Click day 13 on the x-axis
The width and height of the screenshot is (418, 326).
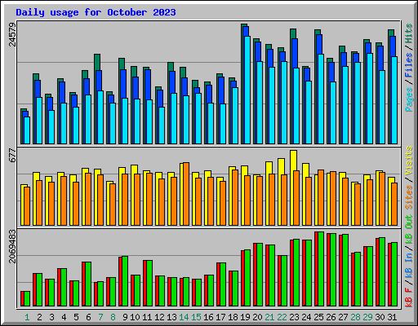pyautogui.click(x=171, y=317)
